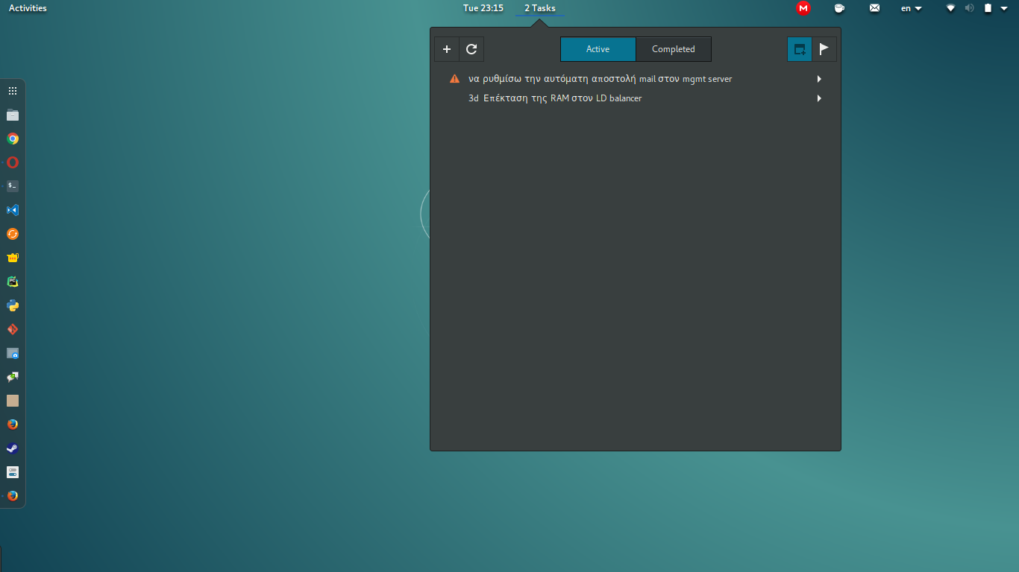Image resolution: width=1019 pixels, height=572 pixels.
Task: Click the plus icon to add a task
Action: 447,49
